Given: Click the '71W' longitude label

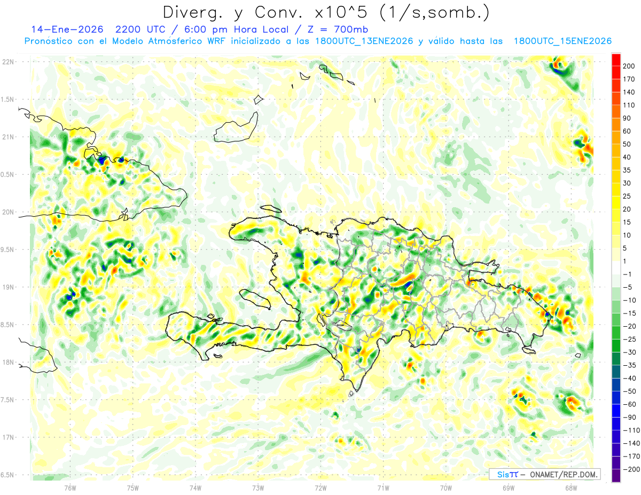Looking at the screenshot, I should (x=383, y=488).
